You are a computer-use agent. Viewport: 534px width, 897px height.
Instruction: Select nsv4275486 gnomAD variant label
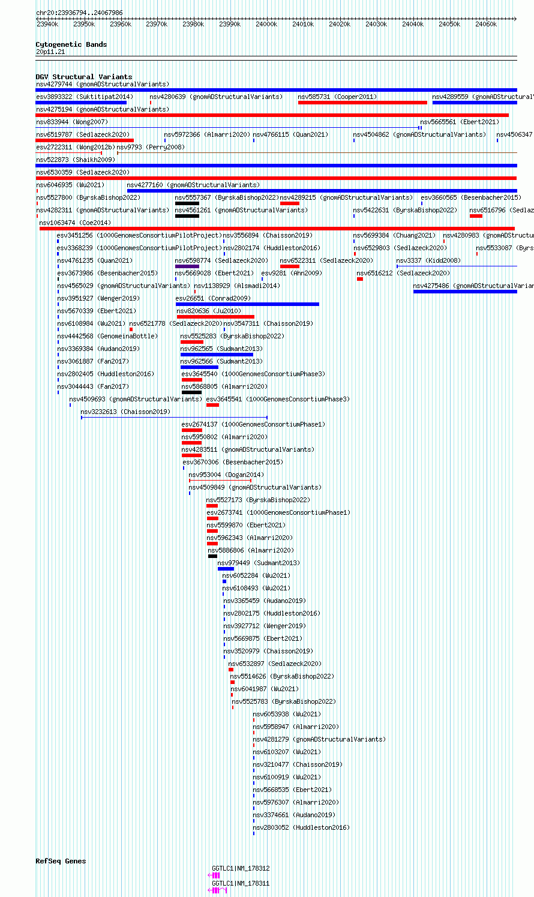tap(473, 286)
